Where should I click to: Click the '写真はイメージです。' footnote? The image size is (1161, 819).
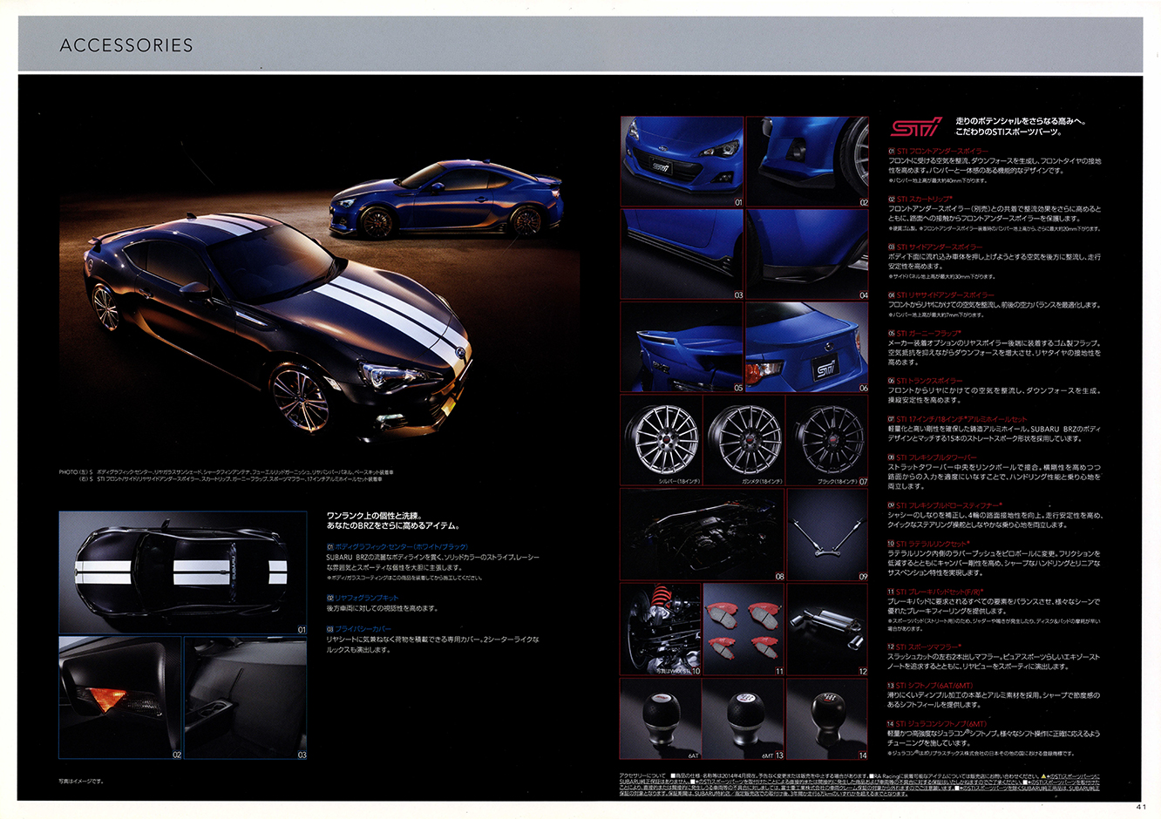tap(81, 781)
